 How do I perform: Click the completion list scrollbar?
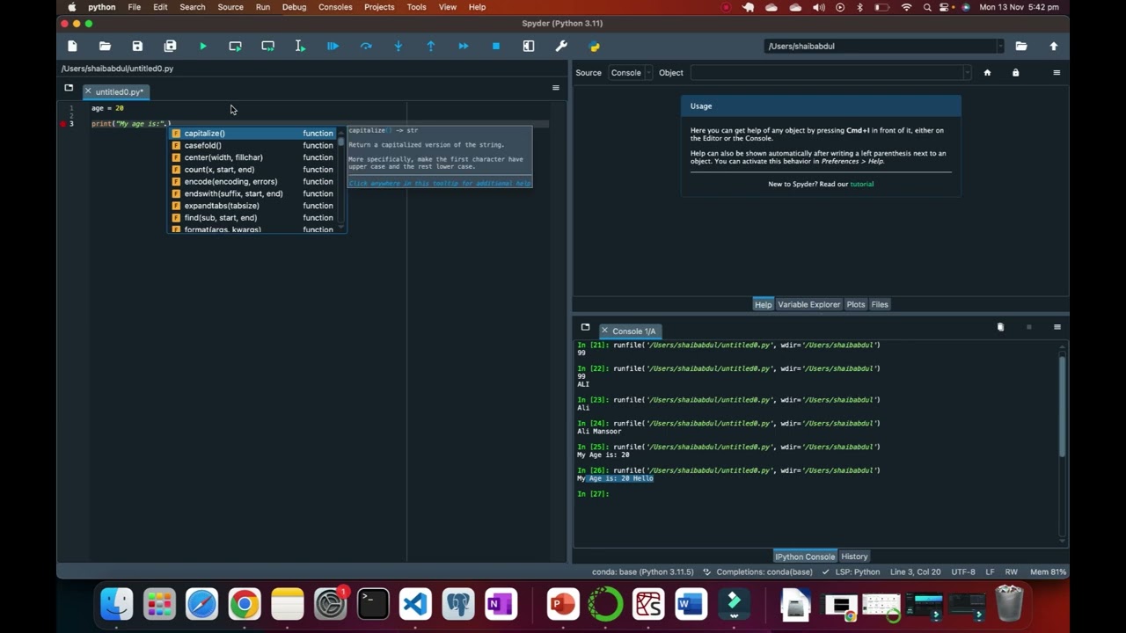pyautogui.click(x=341, y=180)
